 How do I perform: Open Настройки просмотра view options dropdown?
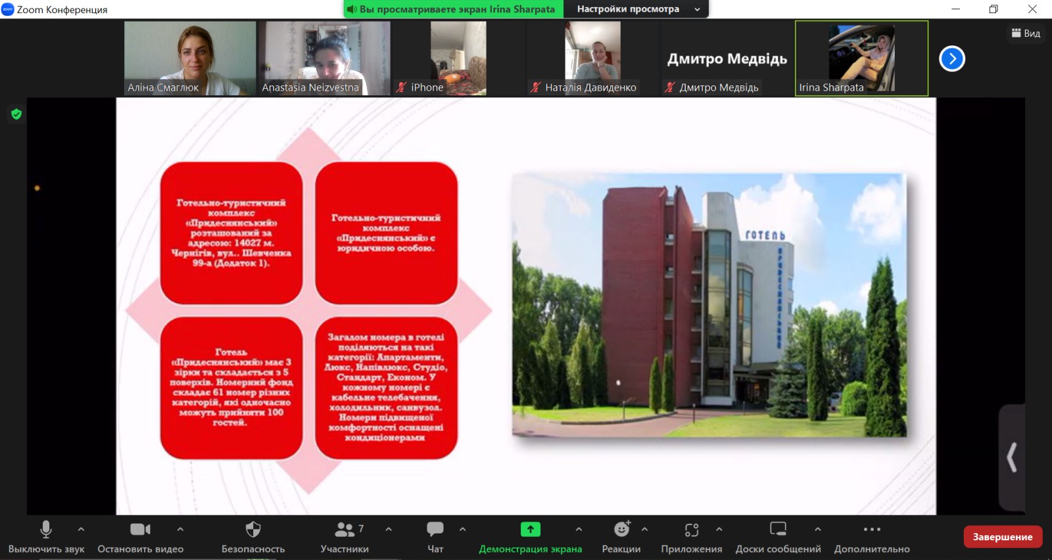click(637, 9)
